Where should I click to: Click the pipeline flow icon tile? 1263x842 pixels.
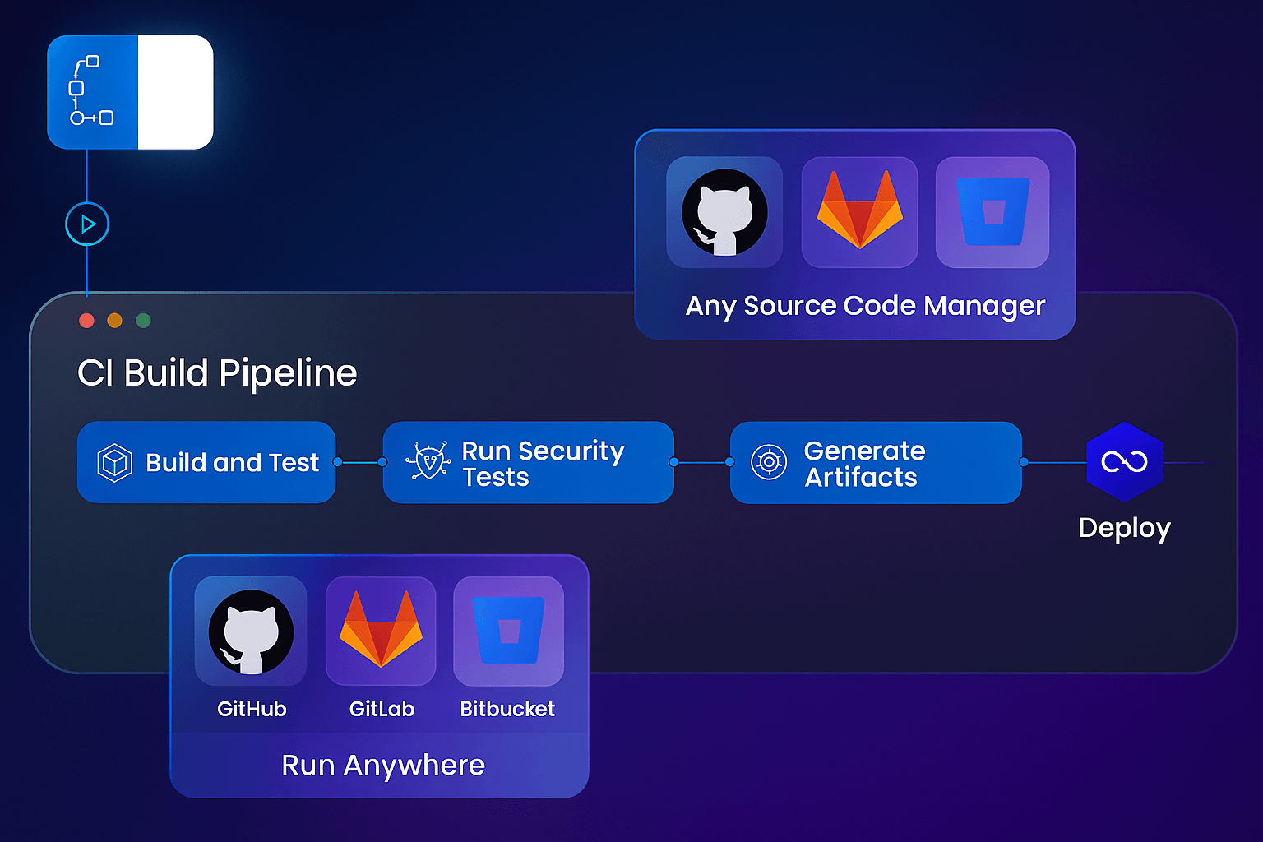[x=92, y=92]
